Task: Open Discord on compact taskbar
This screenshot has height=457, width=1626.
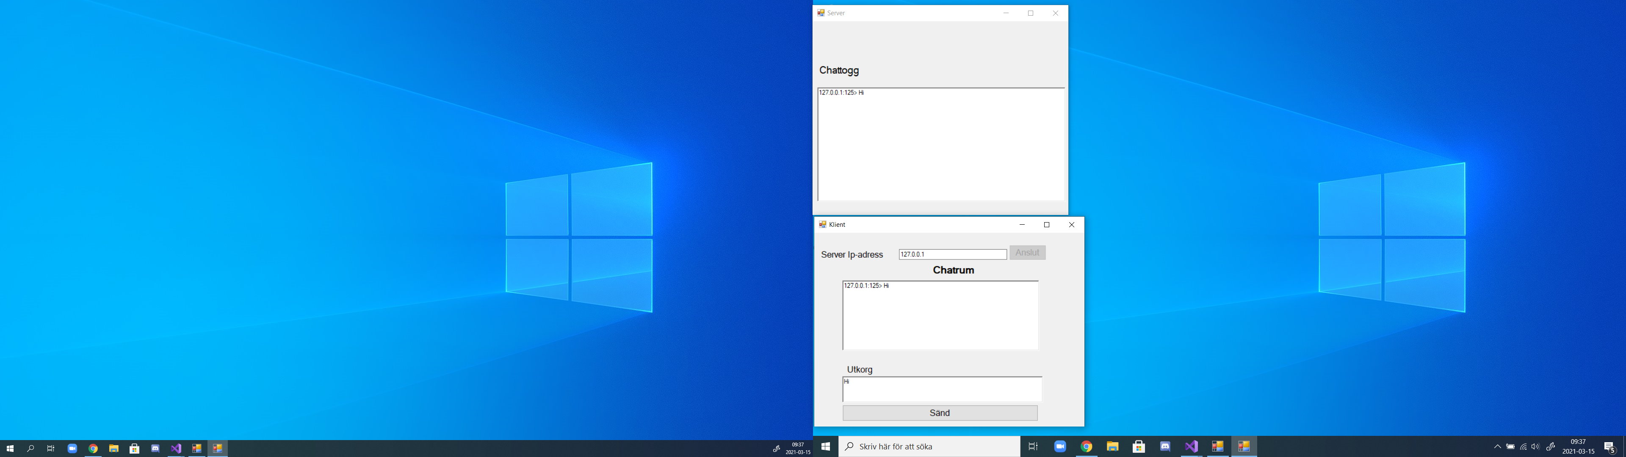Action: point(155,449)
